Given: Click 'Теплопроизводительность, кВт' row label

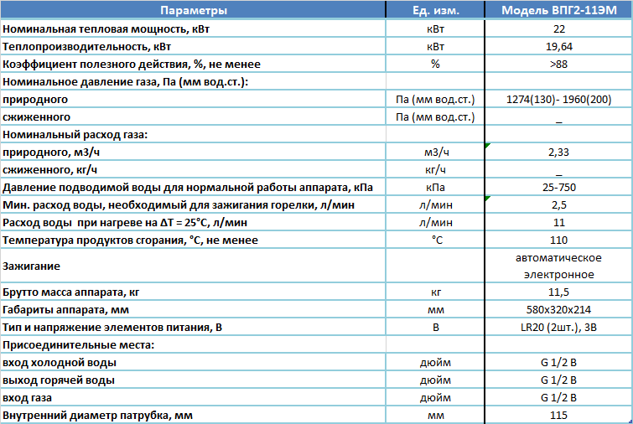Looking at the screenshot, I should (x=193, y=46).
